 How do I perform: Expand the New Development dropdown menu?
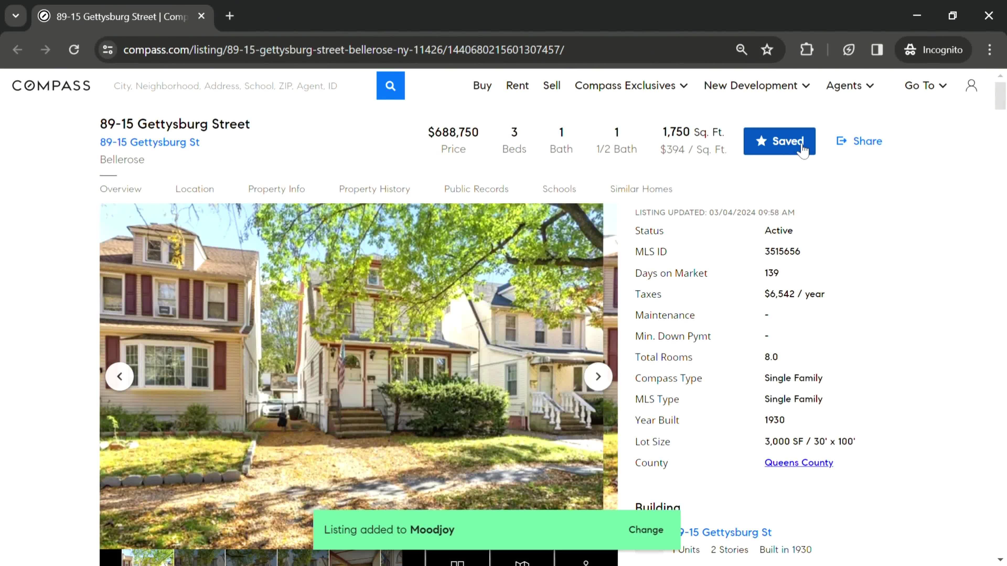(757, 85)
